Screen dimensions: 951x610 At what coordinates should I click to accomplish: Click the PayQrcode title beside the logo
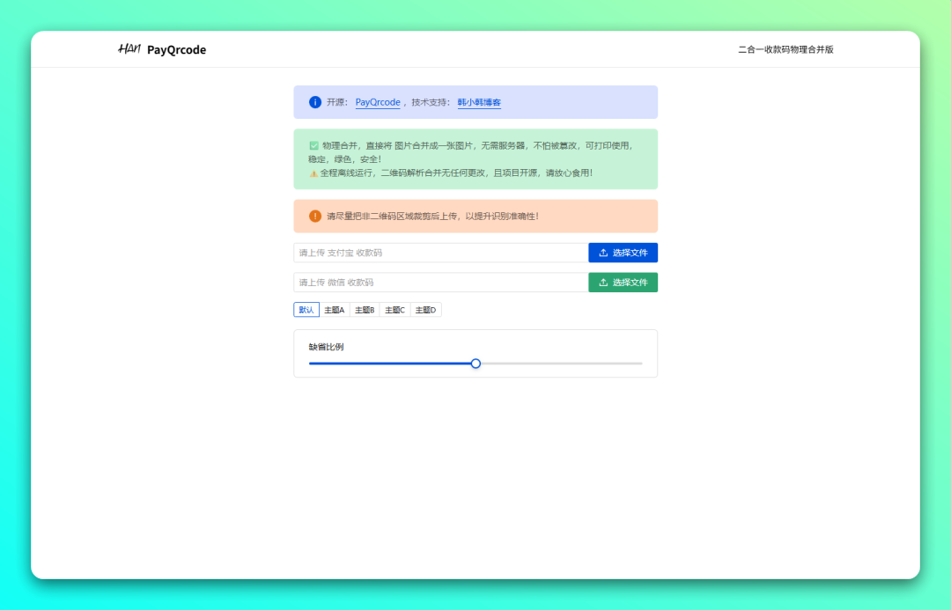[176, 50]
